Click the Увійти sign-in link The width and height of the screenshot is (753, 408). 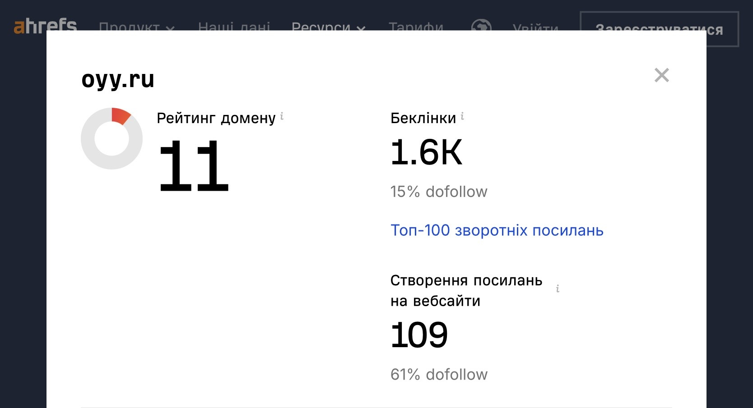tap(535, 26)
